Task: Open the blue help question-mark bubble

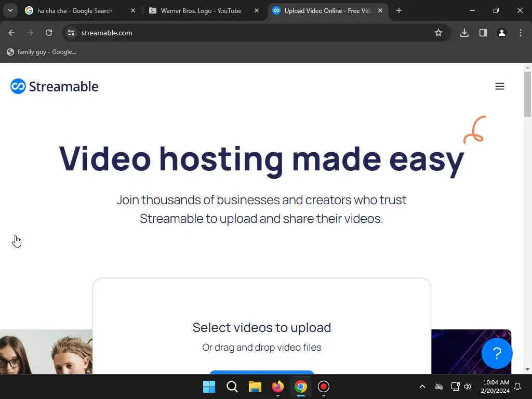Action: click(497, 353)
